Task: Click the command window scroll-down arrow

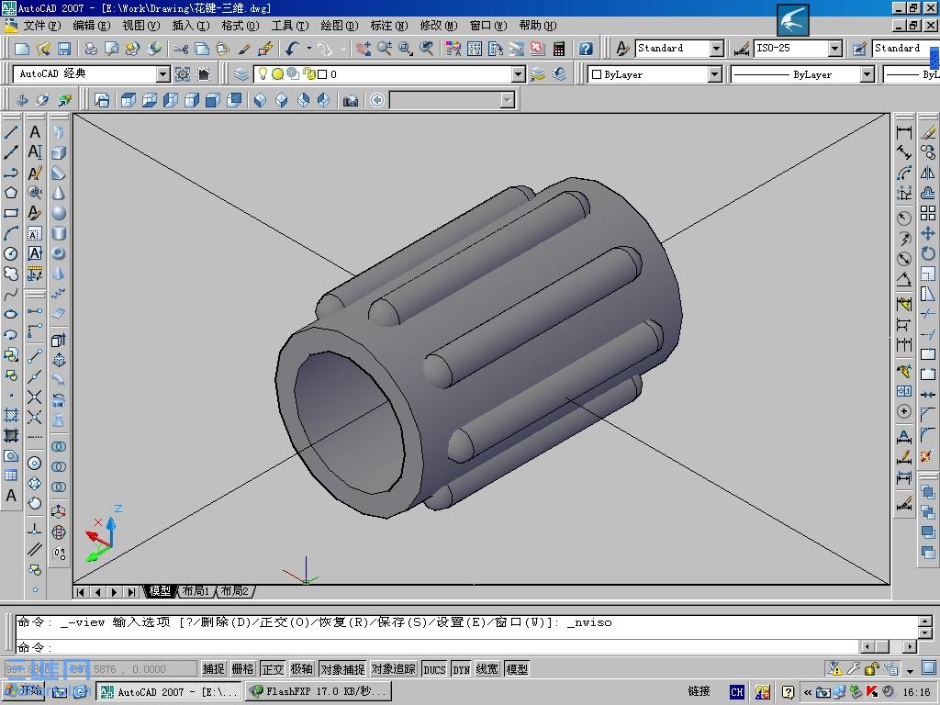Action: tap(925, 632)
